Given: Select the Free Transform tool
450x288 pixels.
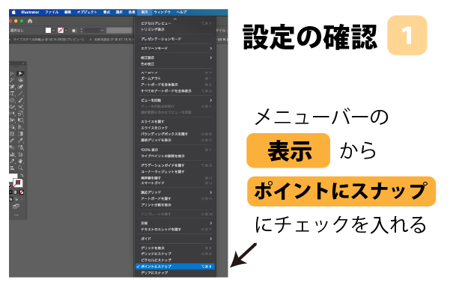Looking at the screenshot, I should coord(20,120).
